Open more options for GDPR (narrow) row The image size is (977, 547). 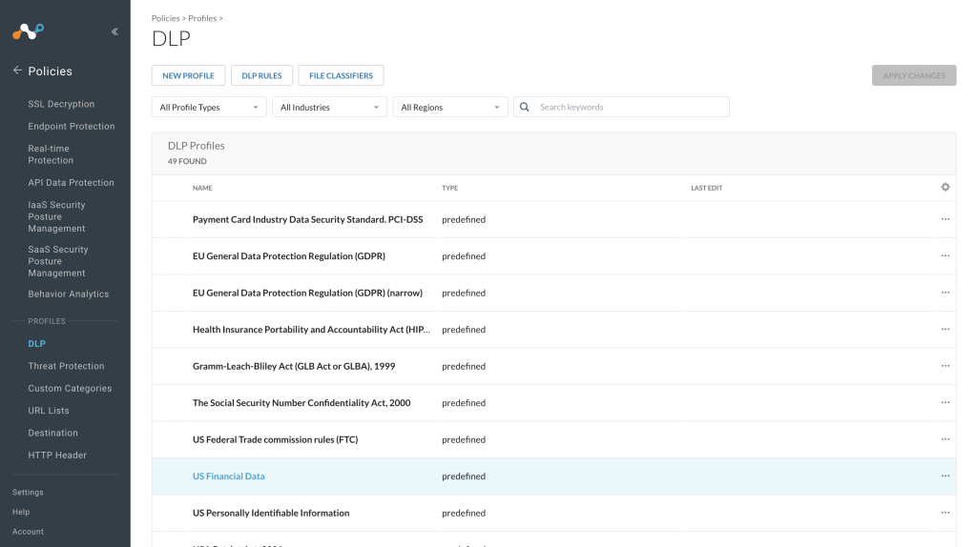tap(946, 293)
